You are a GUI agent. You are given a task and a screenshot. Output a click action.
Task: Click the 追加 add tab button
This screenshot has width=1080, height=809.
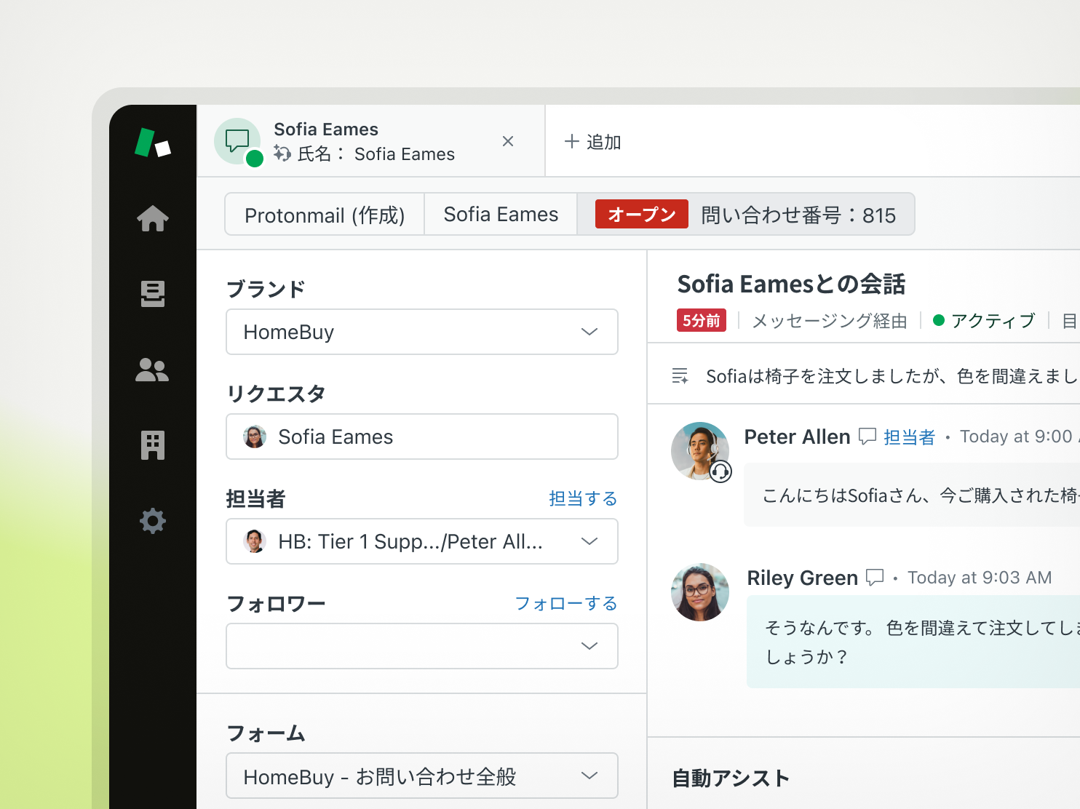pos(592,142)
